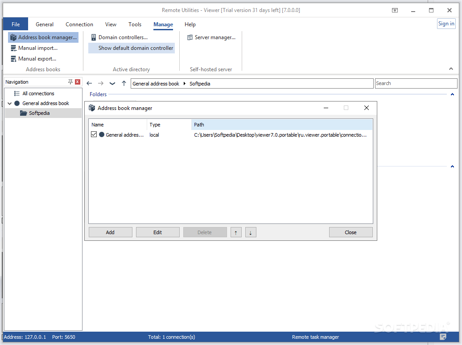Viewport: 462px width, 345px height.
Task: Pin the Navigation panel
Action: pos(70,82)
